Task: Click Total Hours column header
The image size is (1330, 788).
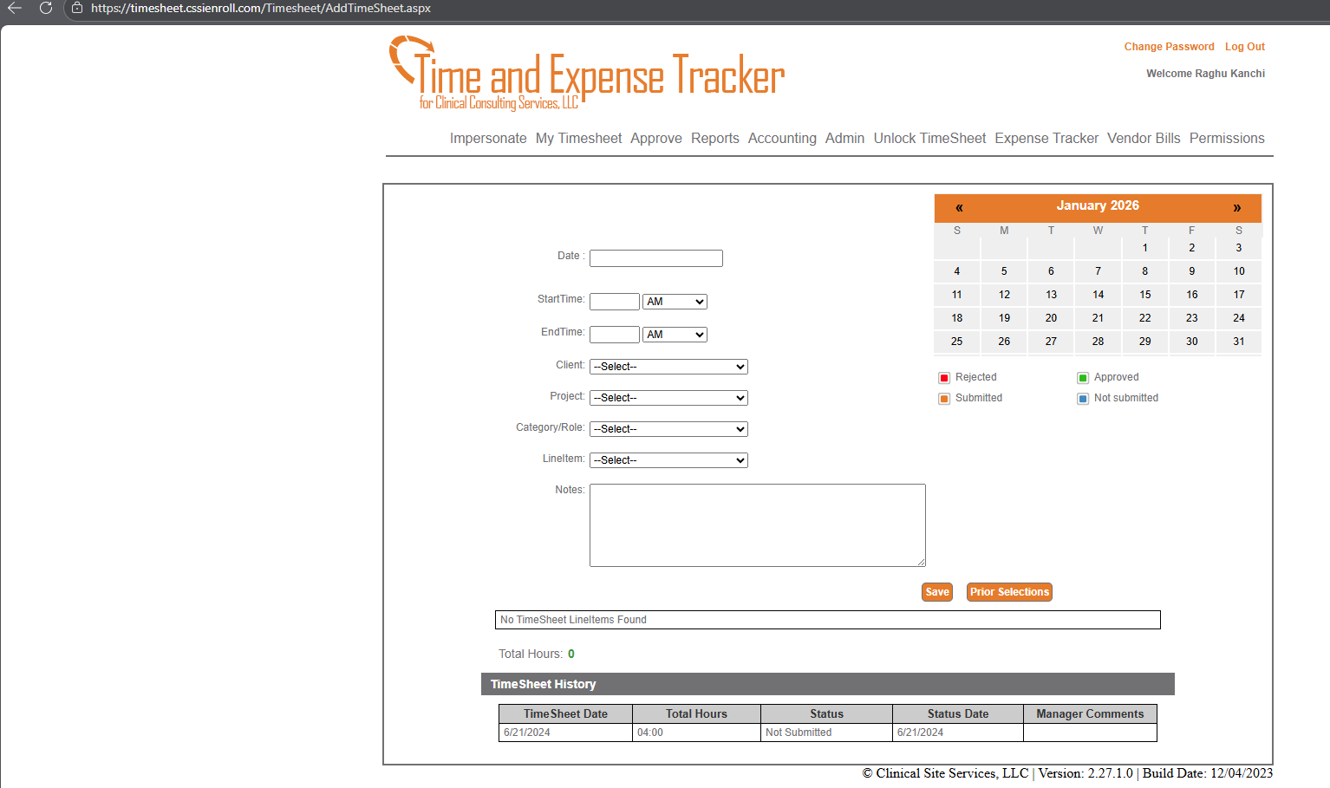Action: pyautogui.click(x=696, y=714)
